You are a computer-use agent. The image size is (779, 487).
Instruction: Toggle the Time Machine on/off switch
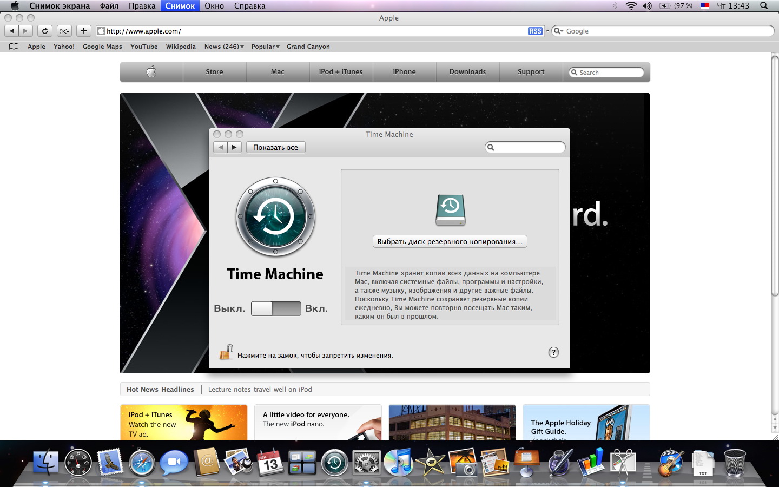point(276,308)
